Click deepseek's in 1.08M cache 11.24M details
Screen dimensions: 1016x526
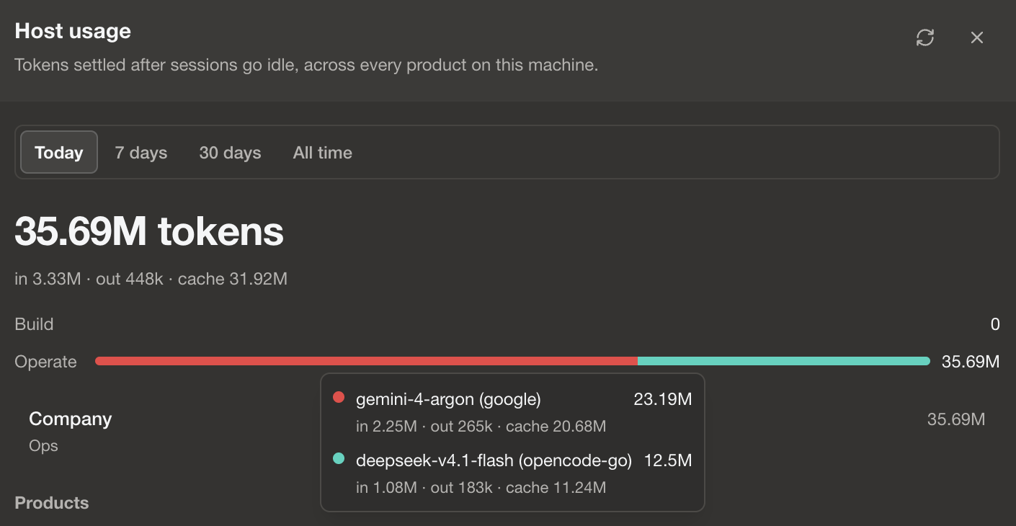click(481, 488)
